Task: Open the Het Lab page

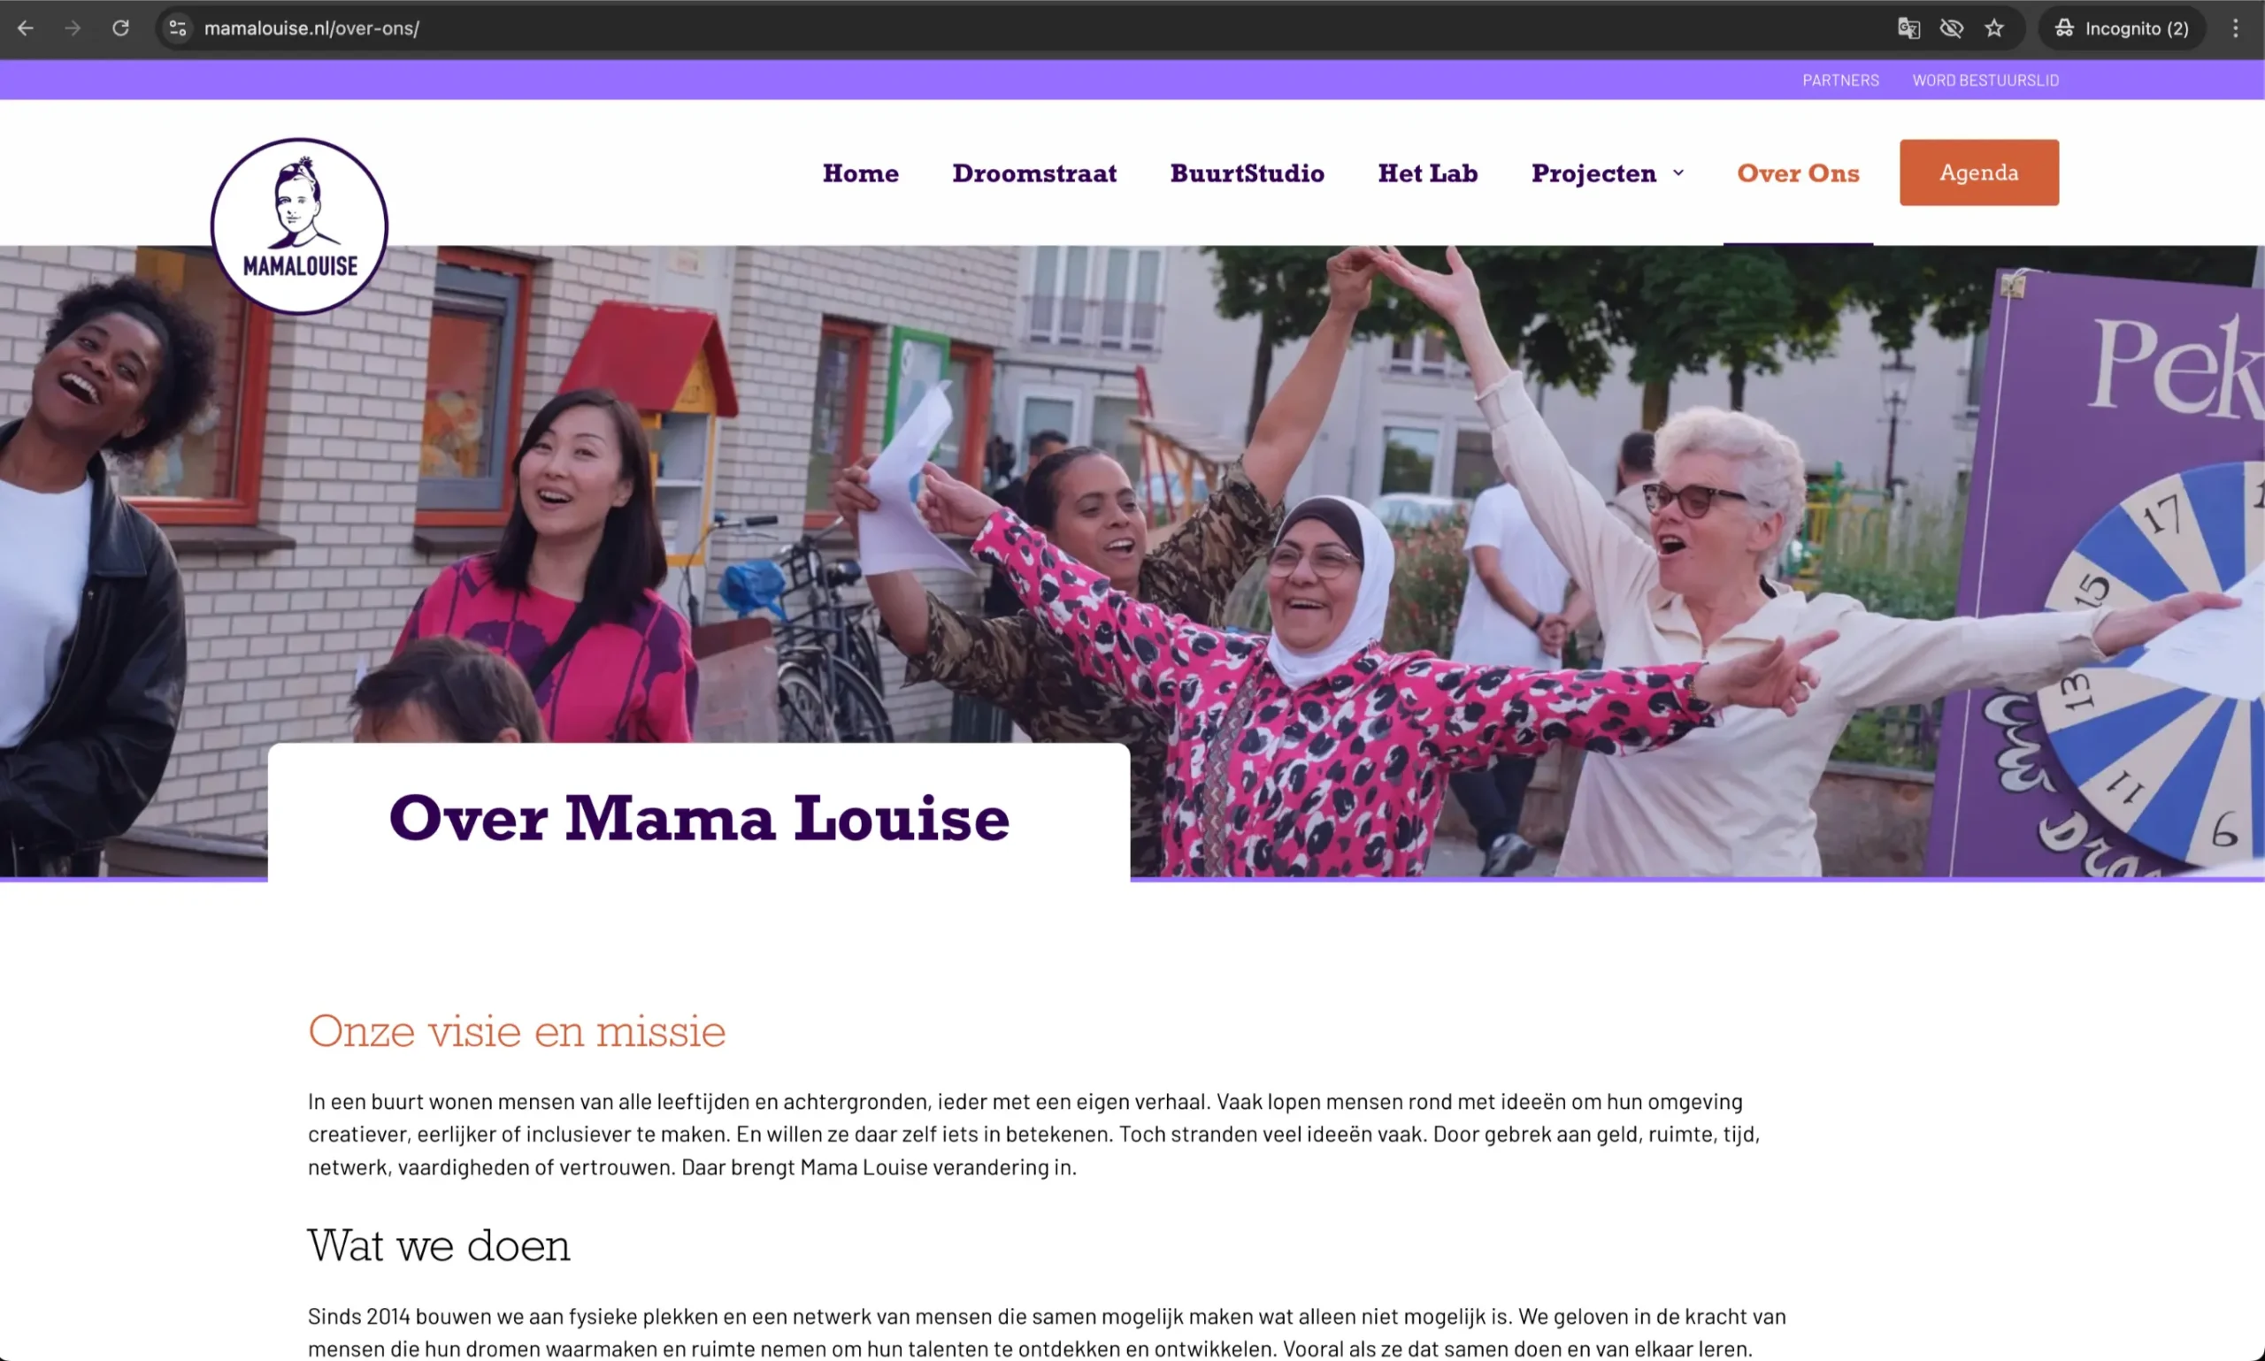Action: pos(1427,173)
